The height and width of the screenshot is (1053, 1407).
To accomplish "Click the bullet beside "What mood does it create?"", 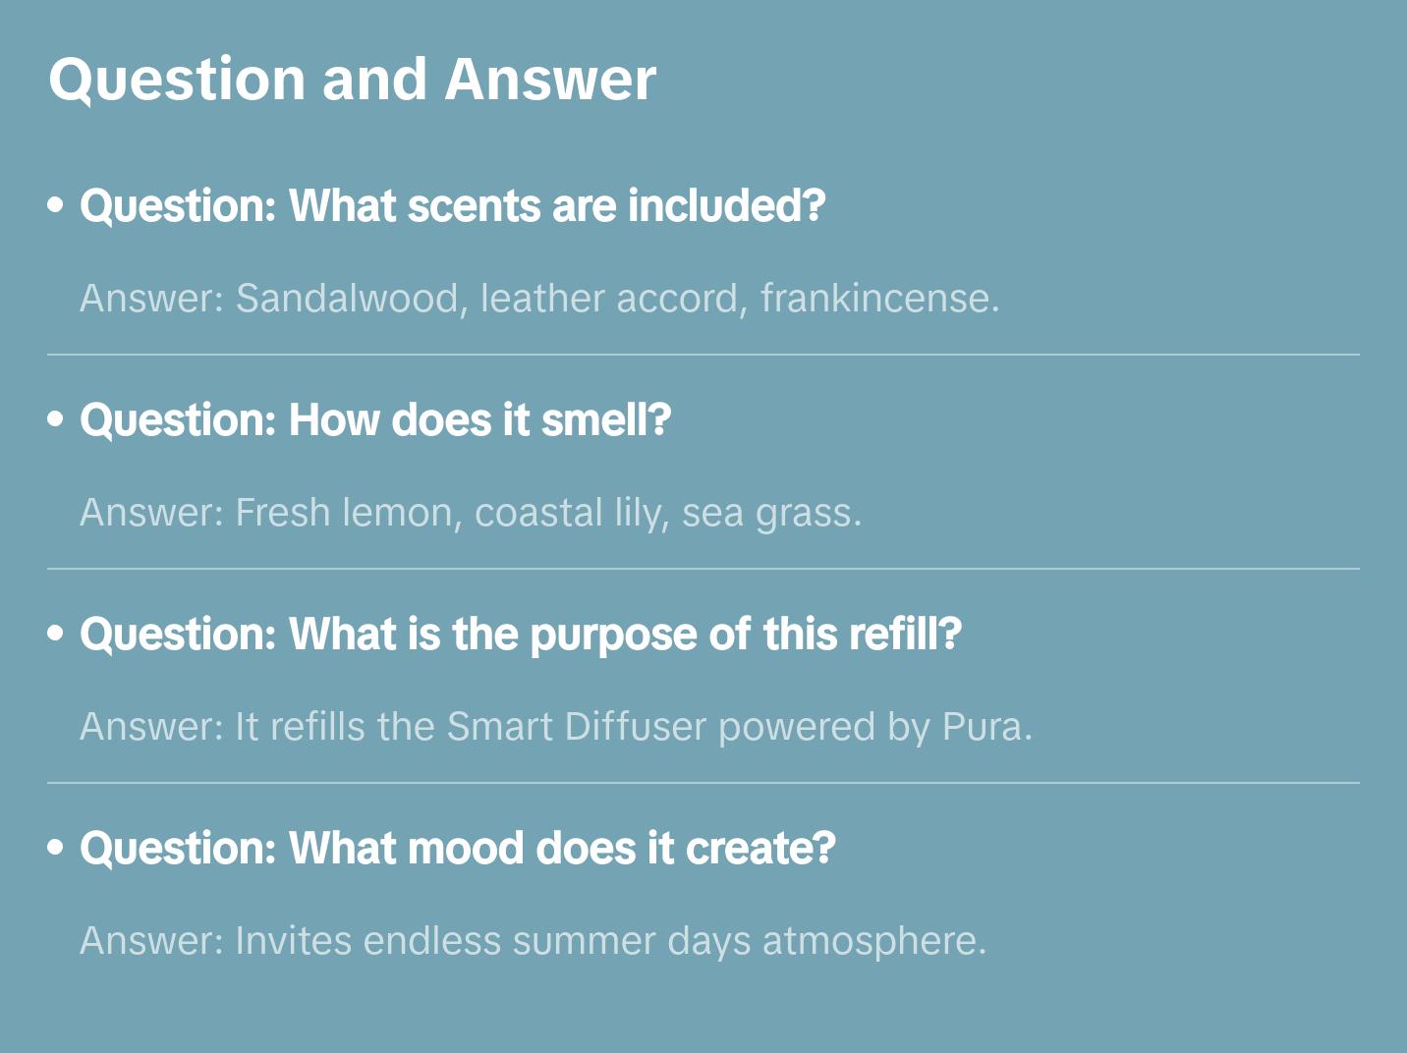I will 56,848.
